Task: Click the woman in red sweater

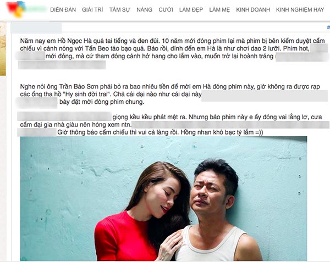Action: tap(141, 212)
